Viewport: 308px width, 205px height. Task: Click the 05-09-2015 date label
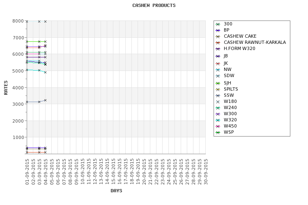tap(52, 172)
